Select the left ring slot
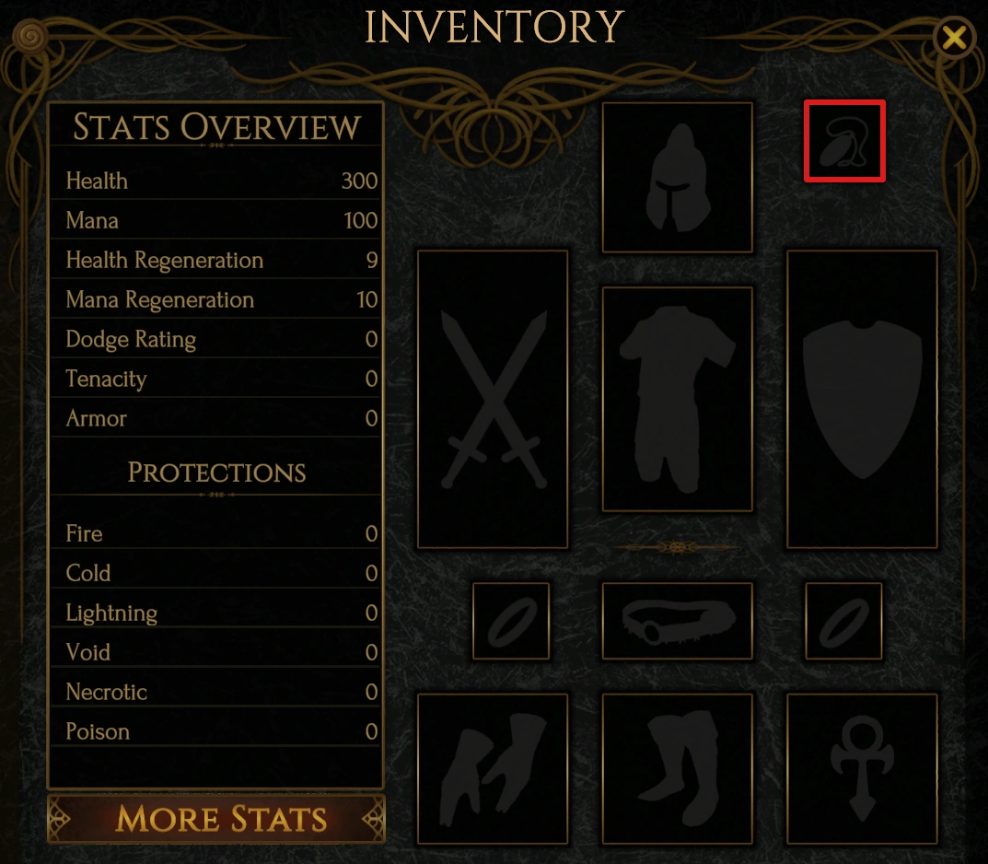Screen dimensions: 988x864 tap(511, 622)
